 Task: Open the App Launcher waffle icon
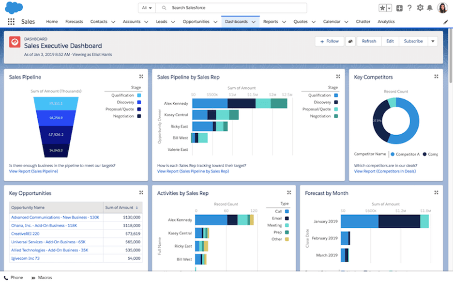tap(11, 21)
